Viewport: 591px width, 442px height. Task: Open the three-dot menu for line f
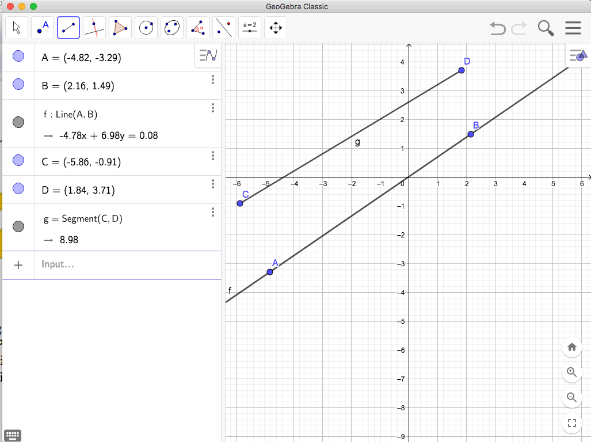pyautogui.click(x=213, y=107)
